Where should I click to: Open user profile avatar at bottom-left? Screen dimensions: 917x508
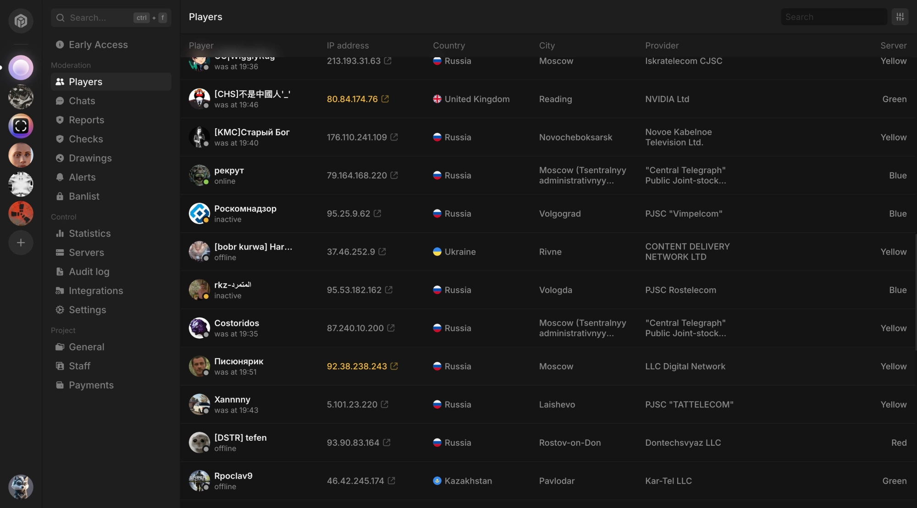point(21,486)
